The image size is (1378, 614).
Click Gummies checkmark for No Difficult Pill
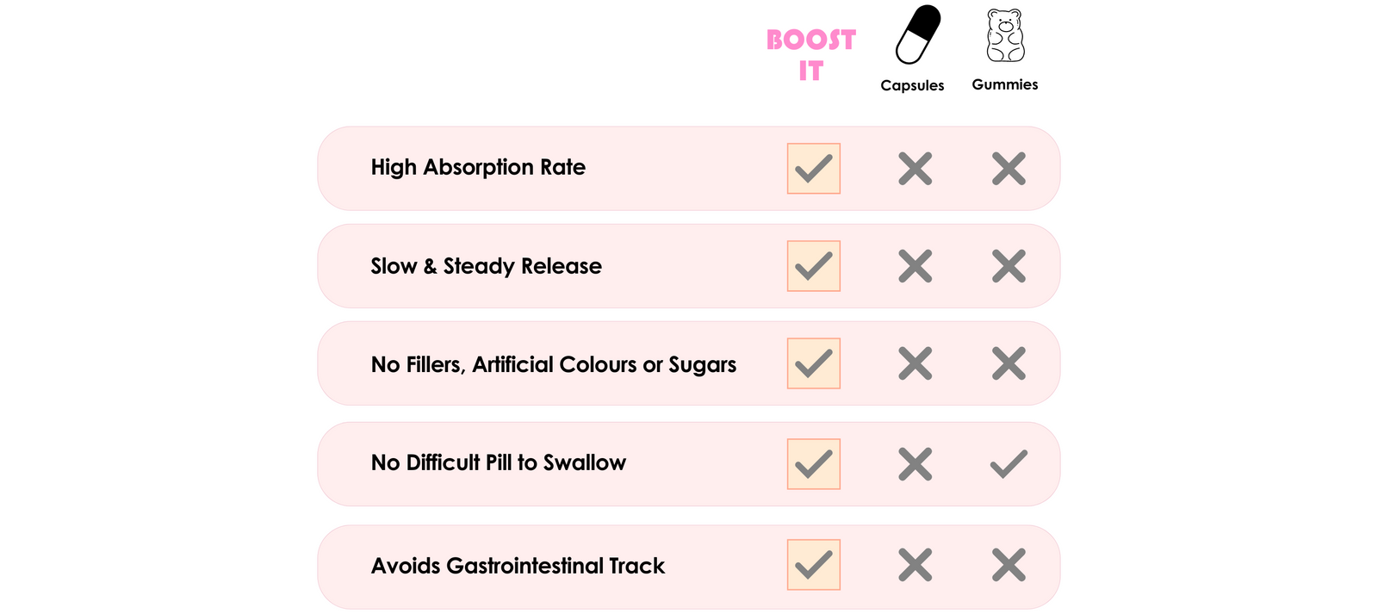pos(1009,464)
